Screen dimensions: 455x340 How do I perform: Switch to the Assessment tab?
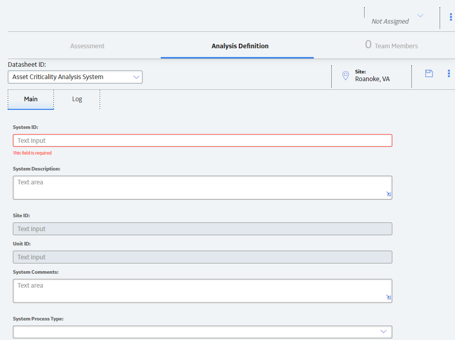click(x=87, y=46)
